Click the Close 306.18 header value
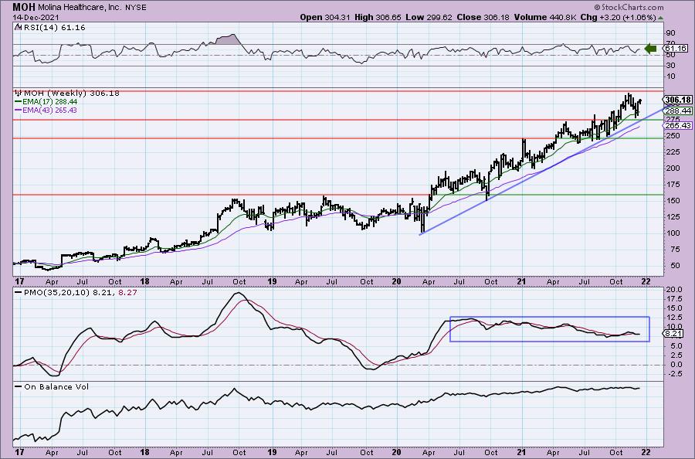 (x=483, y=17)
